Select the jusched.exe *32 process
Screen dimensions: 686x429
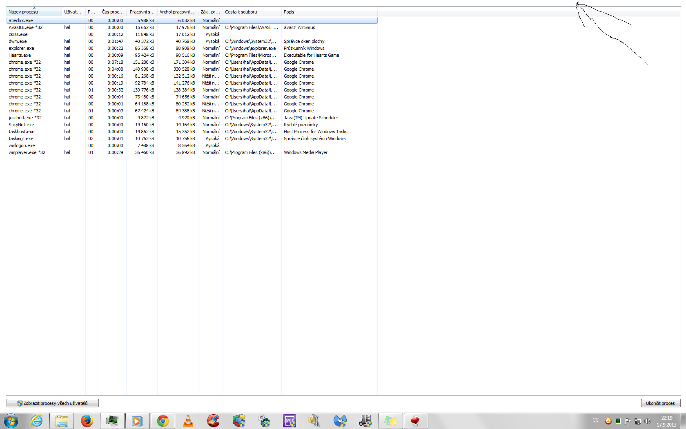[192, 118]
